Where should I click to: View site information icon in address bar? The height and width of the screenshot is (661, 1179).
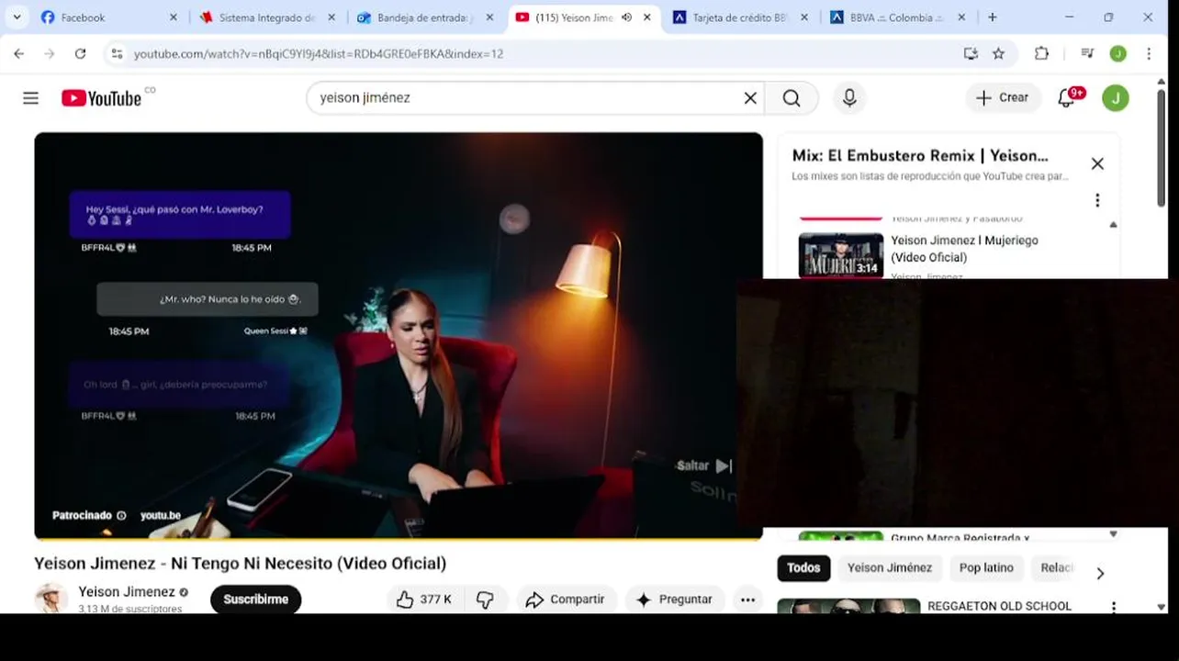[117, 54]
